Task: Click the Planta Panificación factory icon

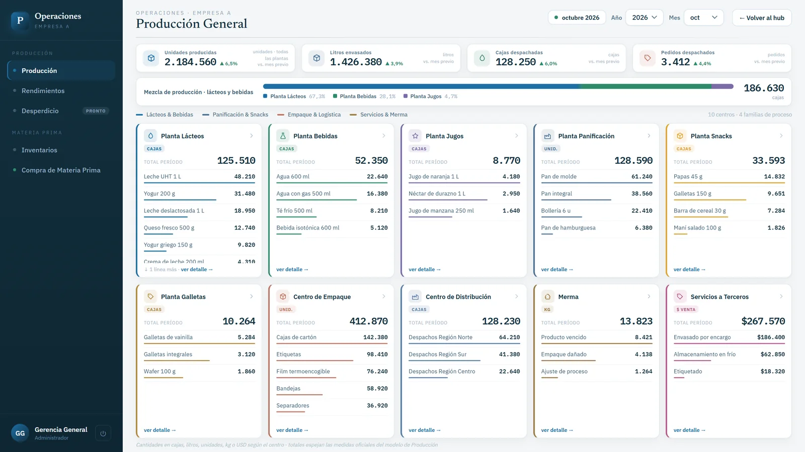Action: (x=547, y=136)
